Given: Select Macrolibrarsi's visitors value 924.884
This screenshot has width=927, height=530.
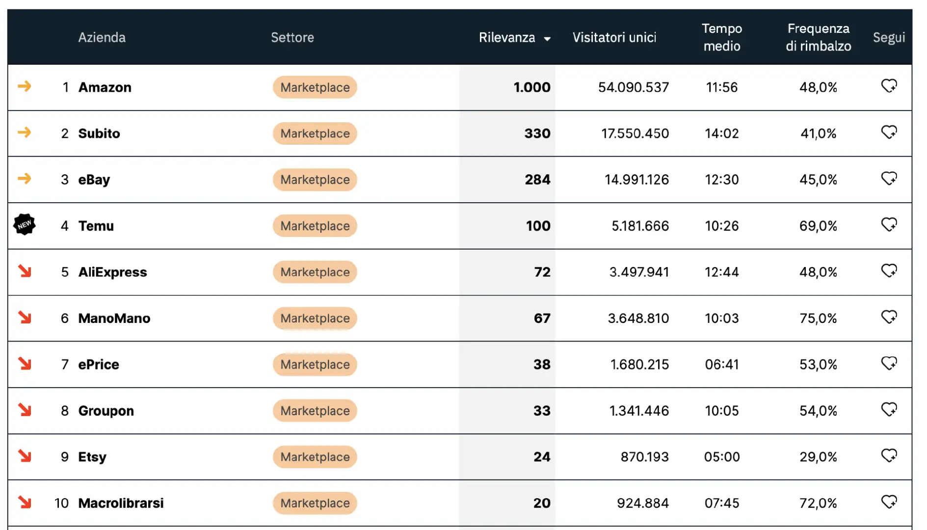Looking at the screenshot, I should click(643, 503).
